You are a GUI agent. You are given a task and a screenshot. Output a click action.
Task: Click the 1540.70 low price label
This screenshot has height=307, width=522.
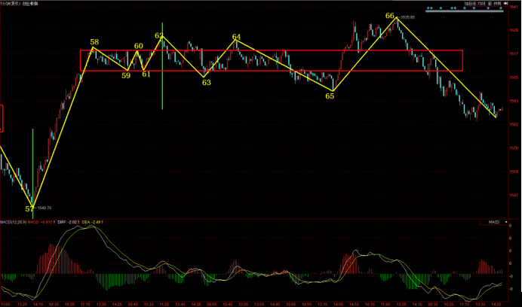(44, 207)
